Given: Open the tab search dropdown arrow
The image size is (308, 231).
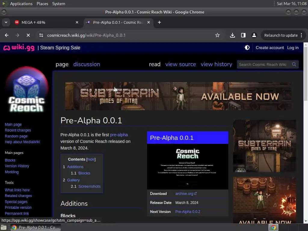Looking at the screenshot, I should pos(6,22).
